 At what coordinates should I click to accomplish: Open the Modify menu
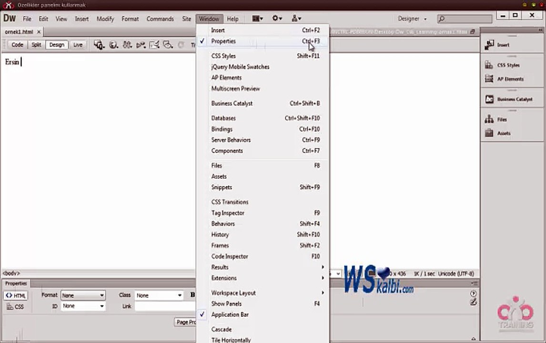pyautogui.click(x=105, y=19)
